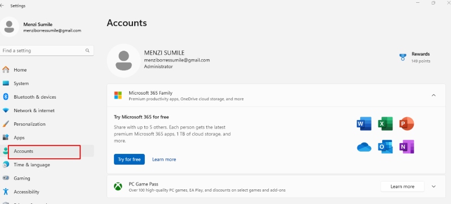Click the Microsoft four-color logo icon

point(118,95)
